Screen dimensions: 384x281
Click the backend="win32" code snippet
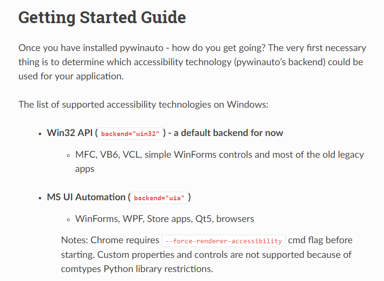tap(131, 133)
